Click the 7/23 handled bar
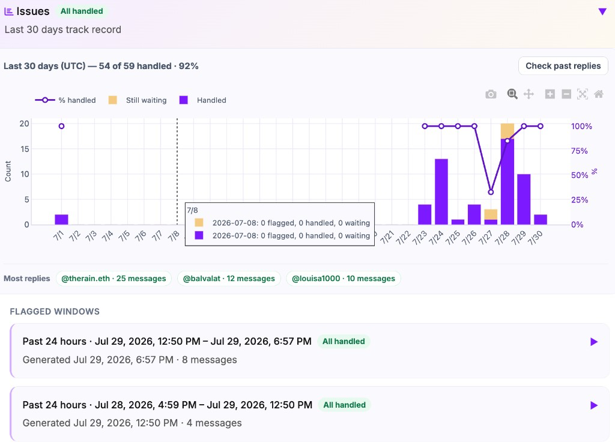 [425, 214]
